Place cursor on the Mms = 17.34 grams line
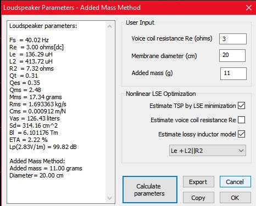256x206 pixels. point(36,97)
